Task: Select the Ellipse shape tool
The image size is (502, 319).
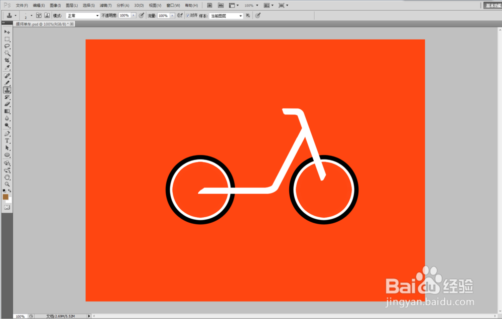Action: pos(7,155)
